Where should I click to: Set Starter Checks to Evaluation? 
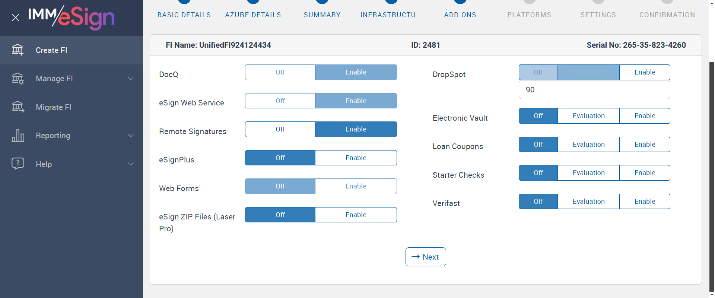click(589, 173)
